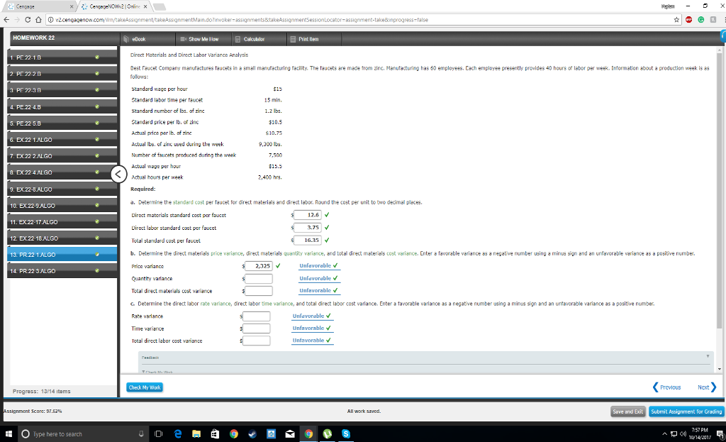Screen dimensions: 726x442
Task: Open uTorrent from the taskbar
Action: pyautogui.click(x=327, y=433)
